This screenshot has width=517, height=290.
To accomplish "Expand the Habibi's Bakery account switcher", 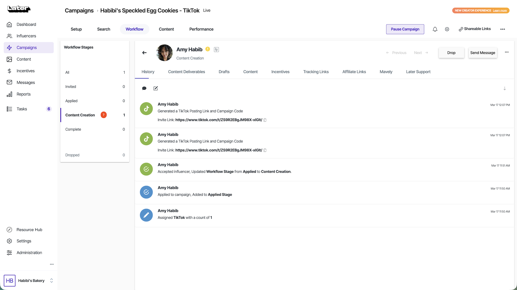I will tap(51, 281).
